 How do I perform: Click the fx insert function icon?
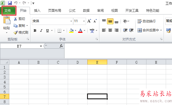tap(61, 46)
